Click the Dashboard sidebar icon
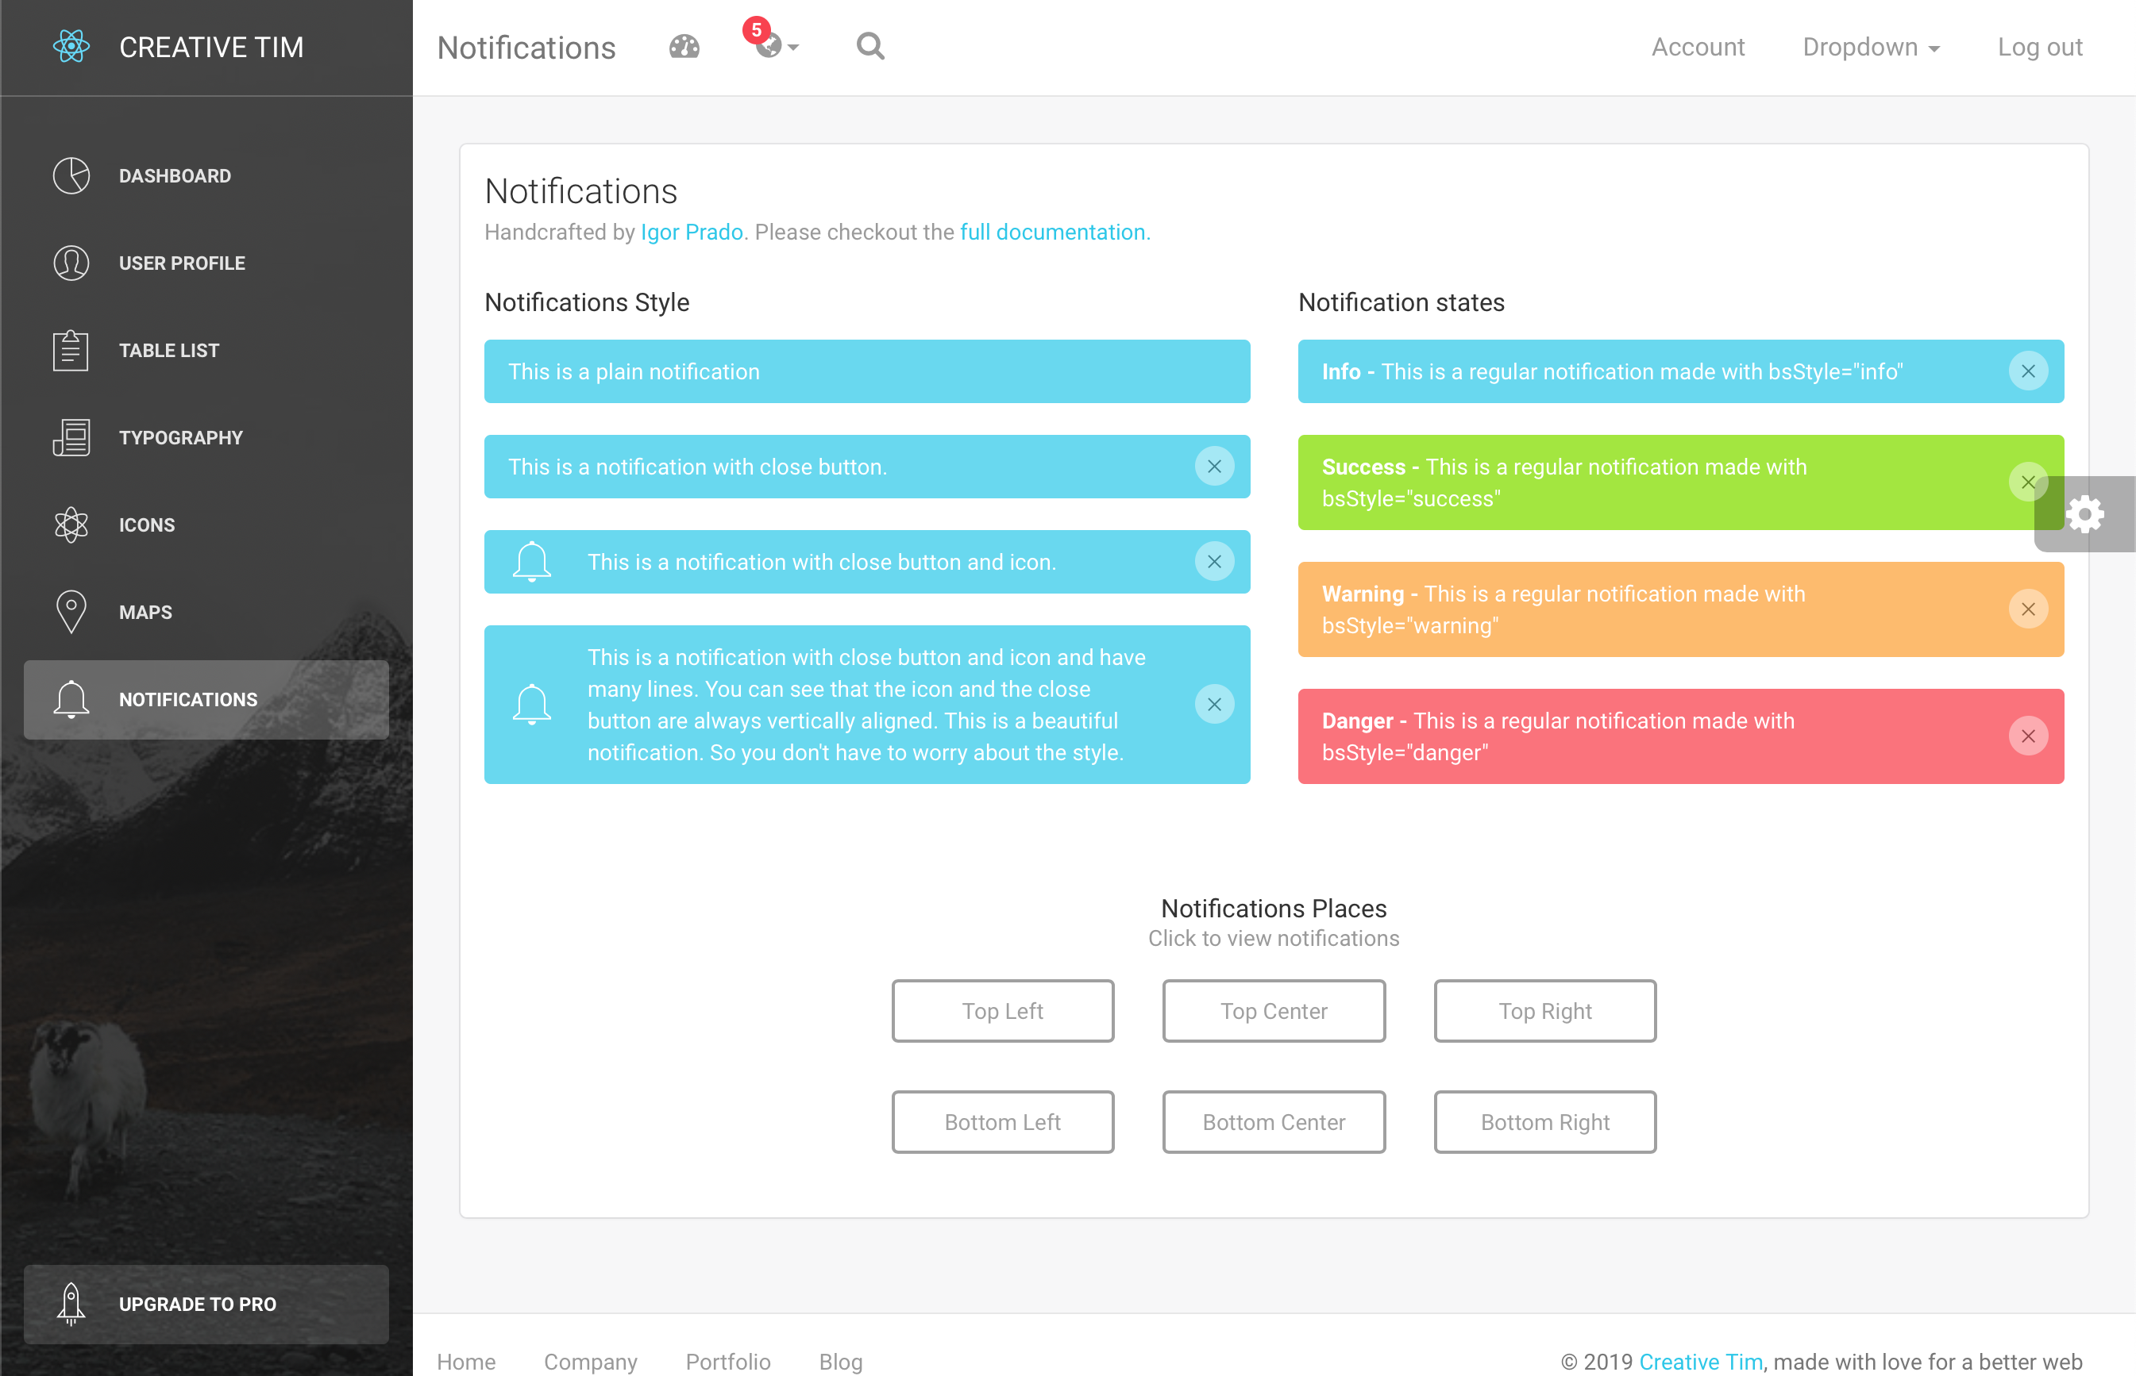The height and width of the screenshot is (1376, 2136). click(71, 175)
